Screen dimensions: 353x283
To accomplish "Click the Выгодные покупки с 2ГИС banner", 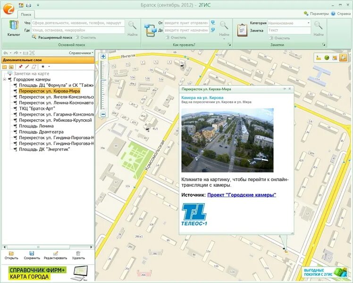I will click(325, 272).
